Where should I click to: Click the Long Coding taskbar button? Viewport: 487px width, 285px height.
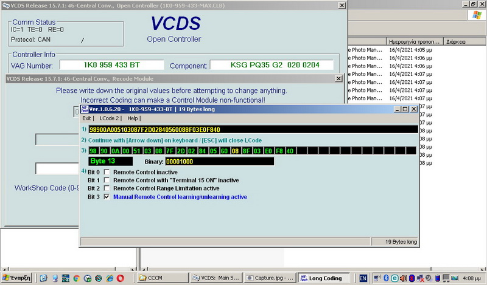(x=324, y=278)
